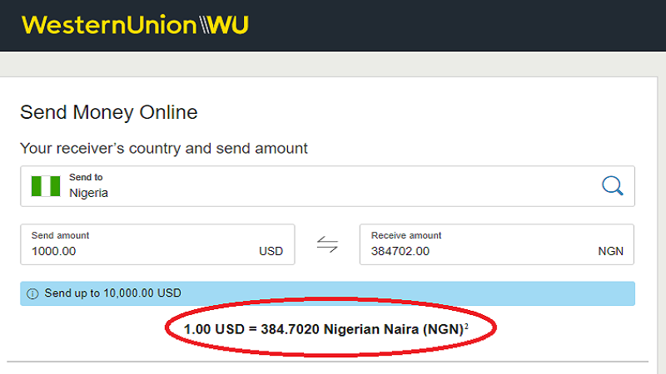Click the Send to field label

coord(86,177)
